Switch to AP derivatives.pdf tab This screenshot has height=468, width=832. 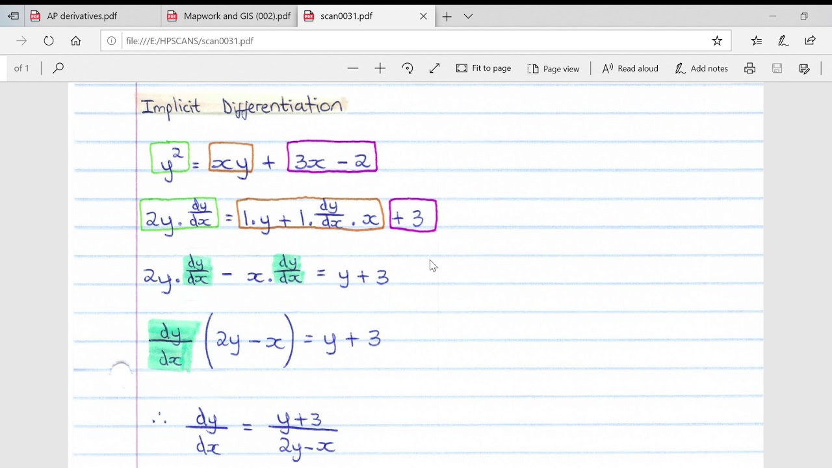coord(92,16)
